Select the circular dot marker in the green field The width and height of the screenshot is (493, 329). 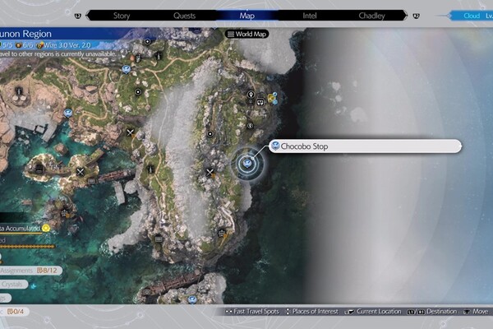138,92
